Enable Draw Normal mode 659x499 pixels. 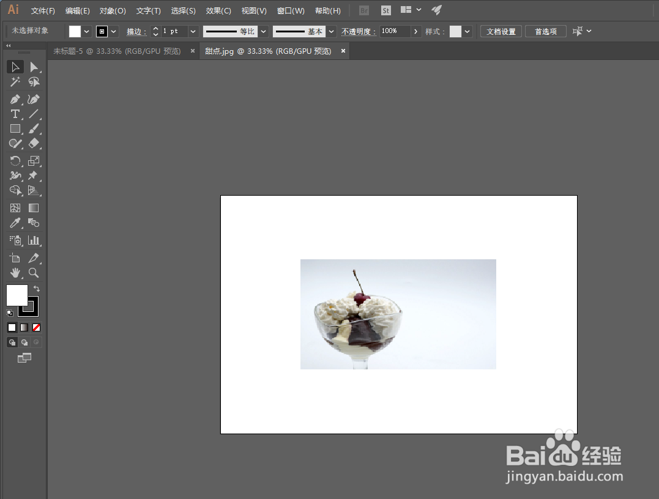point(12,342)
